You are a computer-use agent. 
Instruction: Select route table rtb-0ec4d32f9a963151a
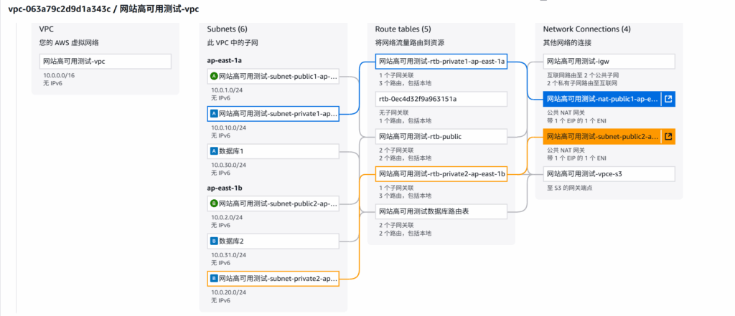(x=441, y=99)
